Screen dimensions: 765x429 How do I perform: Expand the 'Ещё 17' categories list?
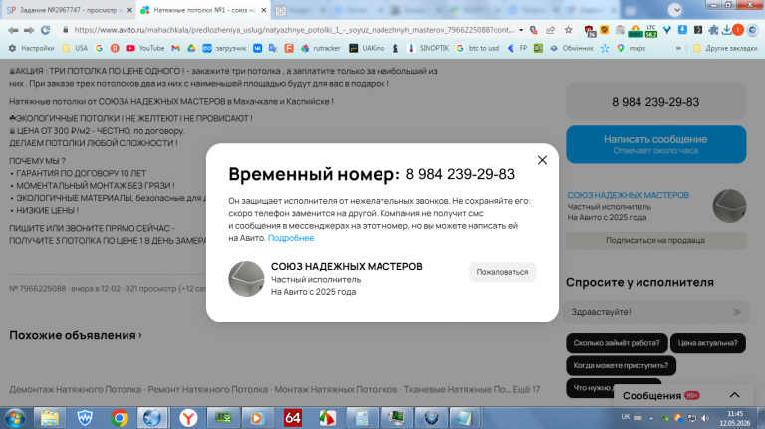[x=526, y=389]
